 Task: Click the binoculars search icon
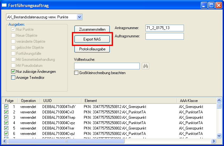(x=146, y=66)
